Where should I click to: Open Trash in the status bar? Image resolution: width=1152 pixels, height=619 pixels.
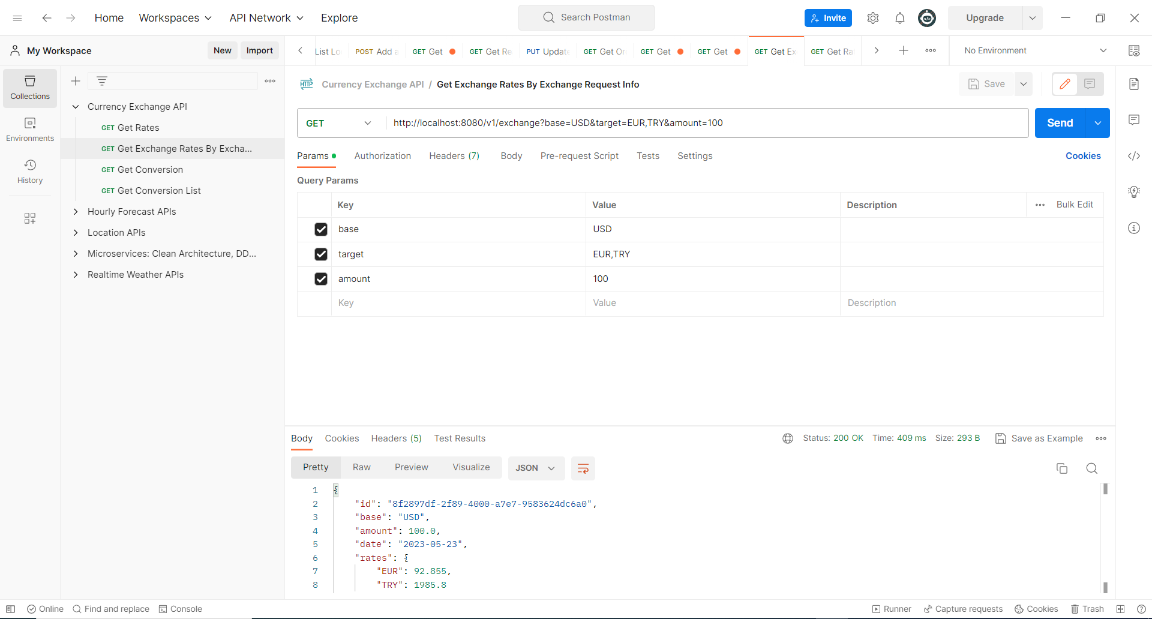[1088, 609]
